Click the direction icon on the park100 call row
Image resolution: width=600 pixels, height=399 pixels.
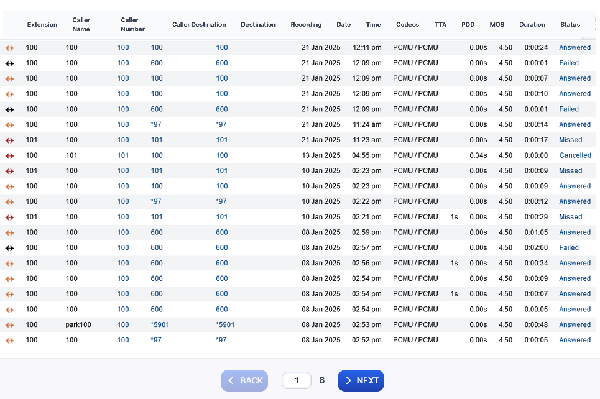(x=9, y=325)
